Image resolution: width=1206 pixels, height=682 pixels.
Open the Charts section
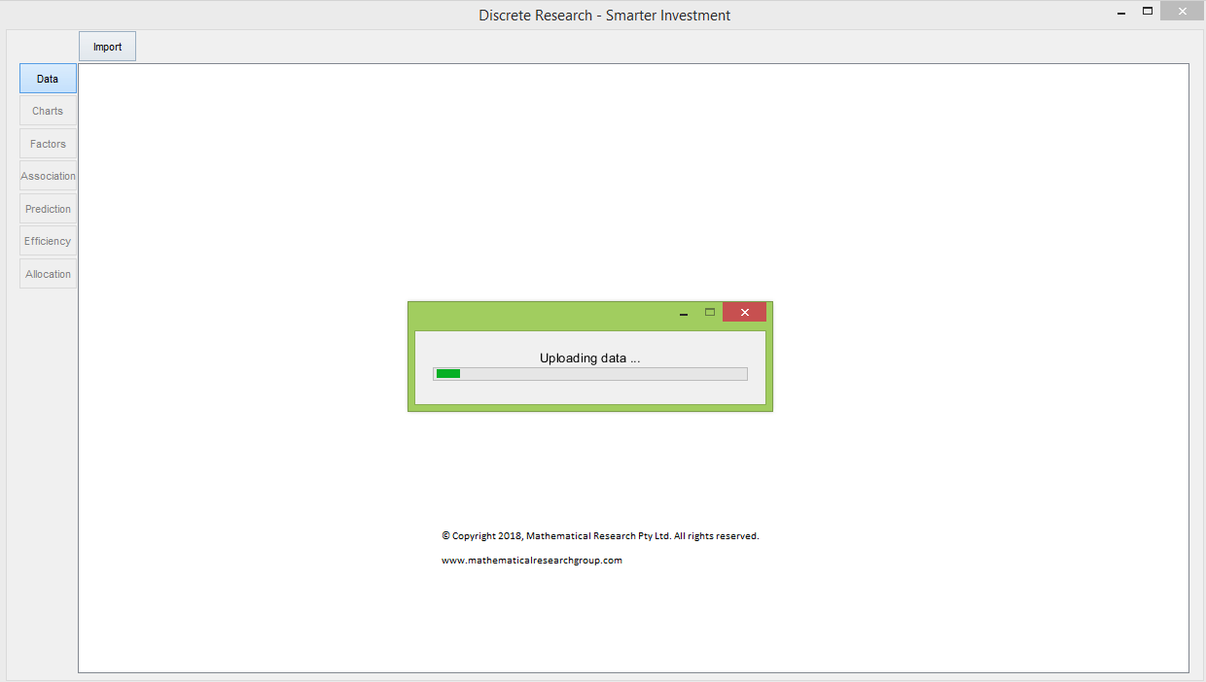pos(48,111)
